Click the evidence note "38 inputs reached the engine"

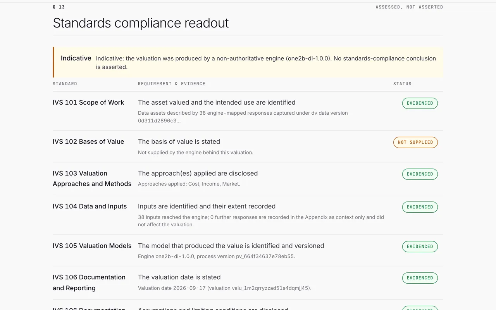(261, 220)
